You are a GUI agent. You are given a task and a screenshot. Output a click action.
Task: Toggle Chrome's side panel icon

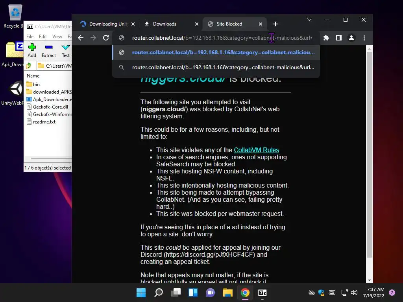(339, 38)
